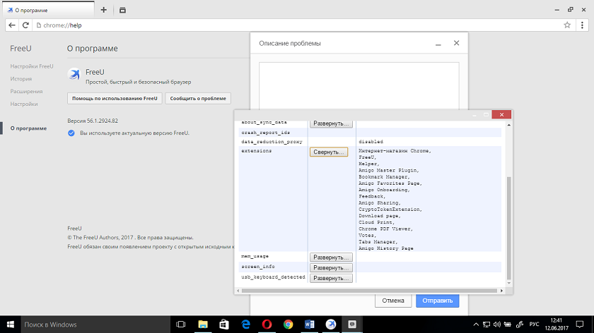The height and width of the screenshot is (333, 594).
Task: Open История in the sidebar
Action: tap(21, 78)
